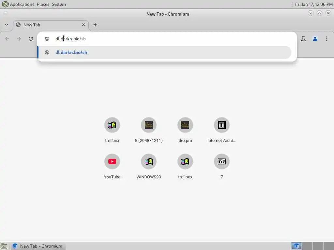This screenshot has height=250, width=334.
Task: Maximize the Chromium window
Action: pyautogui.click(x=319, y=13)
